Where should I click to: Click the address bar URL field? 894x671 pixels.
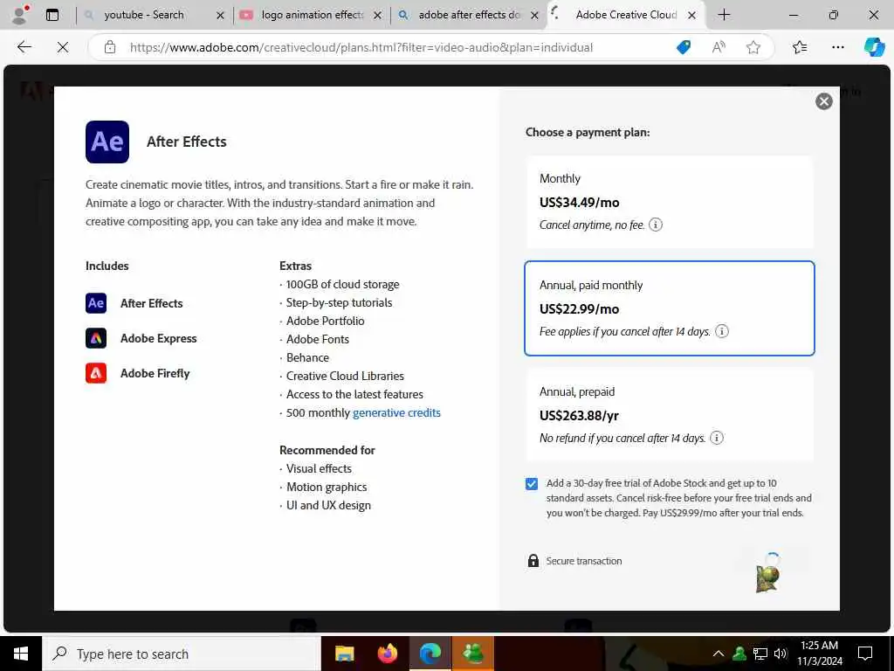coord(361,47)
